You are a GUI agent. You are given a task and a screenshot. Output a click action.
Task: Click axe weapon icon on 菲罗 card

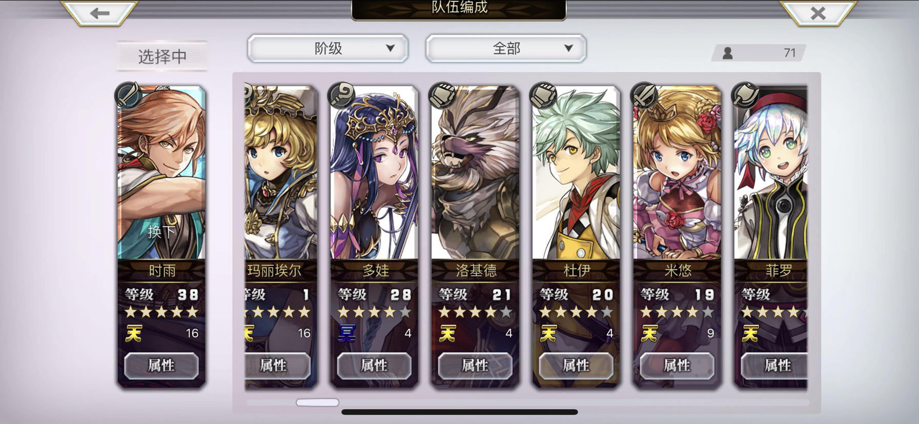(x=745, y=94)
